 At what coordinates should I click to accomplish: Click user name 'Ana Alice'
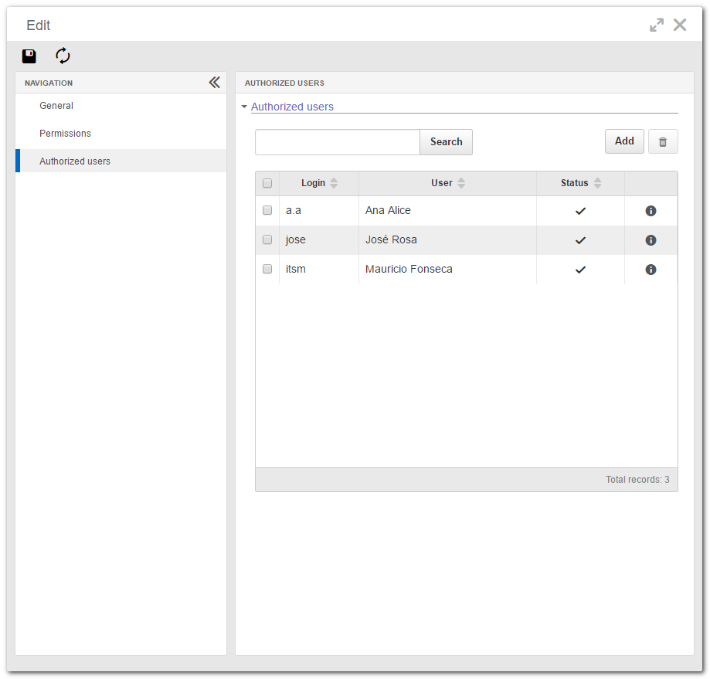[x=388, y=210]
